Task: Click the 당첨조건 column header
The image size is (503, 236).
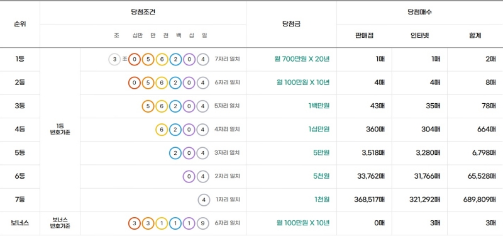Action: [x=143, y=13]
